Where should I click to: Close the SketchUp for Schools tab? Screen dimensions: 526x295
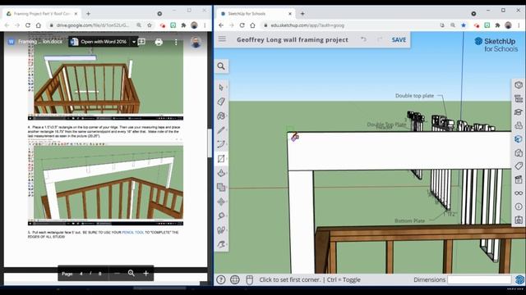(290, 14)
